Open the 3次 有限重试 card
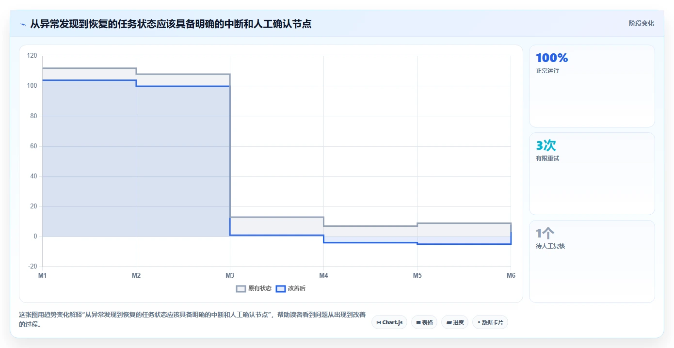The image size is (674, 348). tap(592, 174)
